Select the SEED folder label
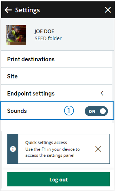Screen dimensions: 115x191 point(48,38)
